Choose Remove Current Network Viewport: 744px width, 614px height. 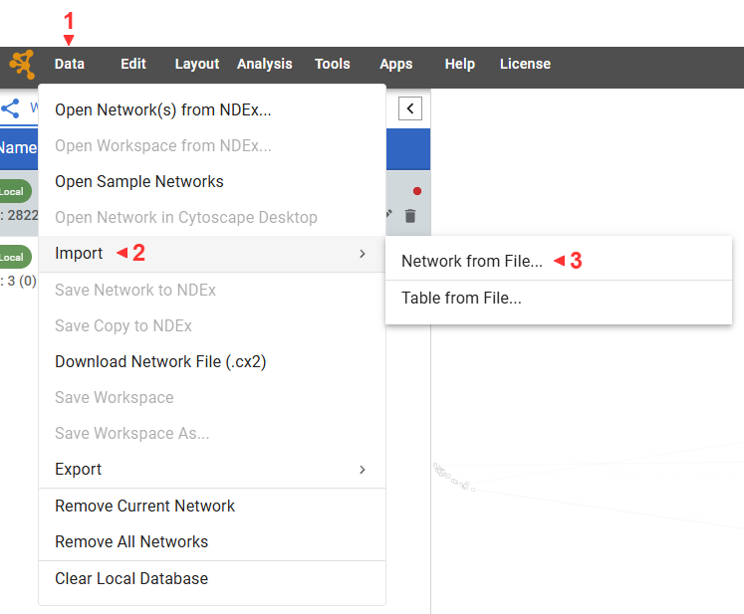coord(212,506)
